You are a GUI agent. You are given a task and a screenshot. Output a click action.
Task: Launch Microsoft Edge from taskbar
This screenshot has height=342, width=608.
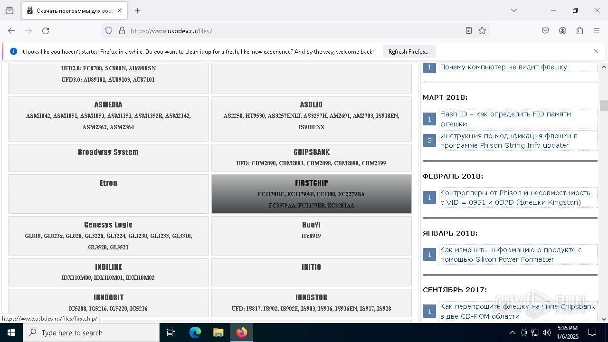(195, 332)
